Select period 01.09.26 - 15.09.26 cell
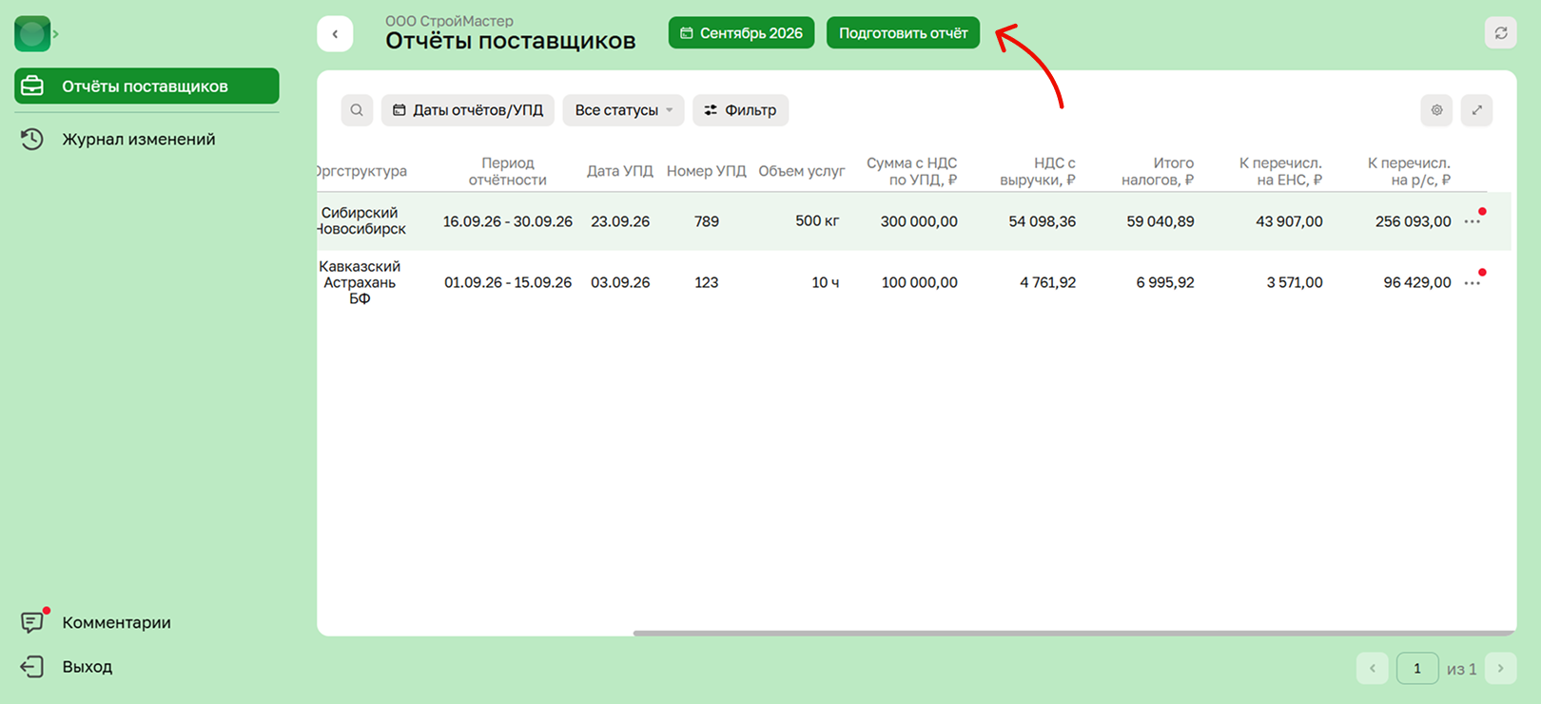 [508, 282]
